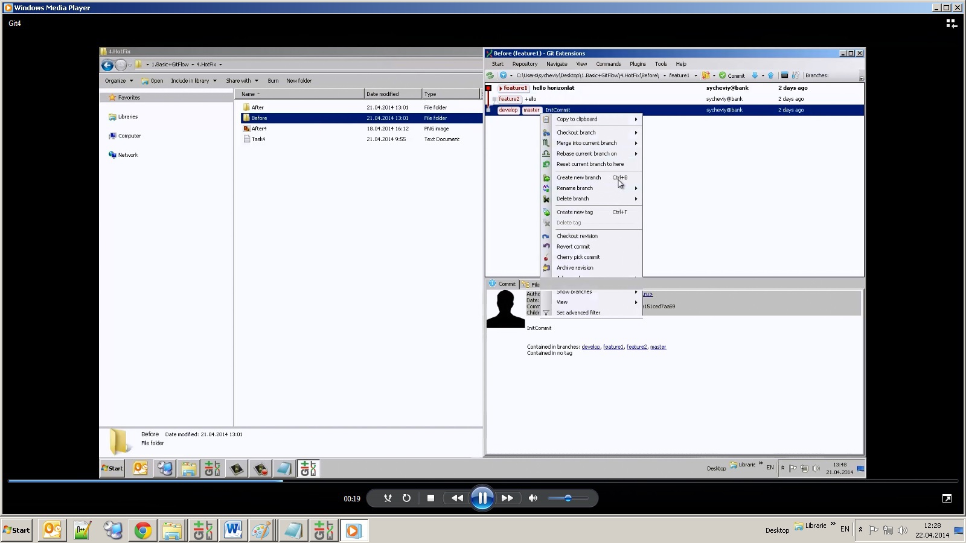Skip to the previous track
Image resolution: width=966 pixels, height=543 pixels.
tap(457, 498)
